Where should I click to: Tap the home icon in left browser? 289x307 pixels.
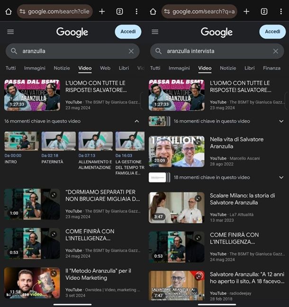[x=9, y=11]
